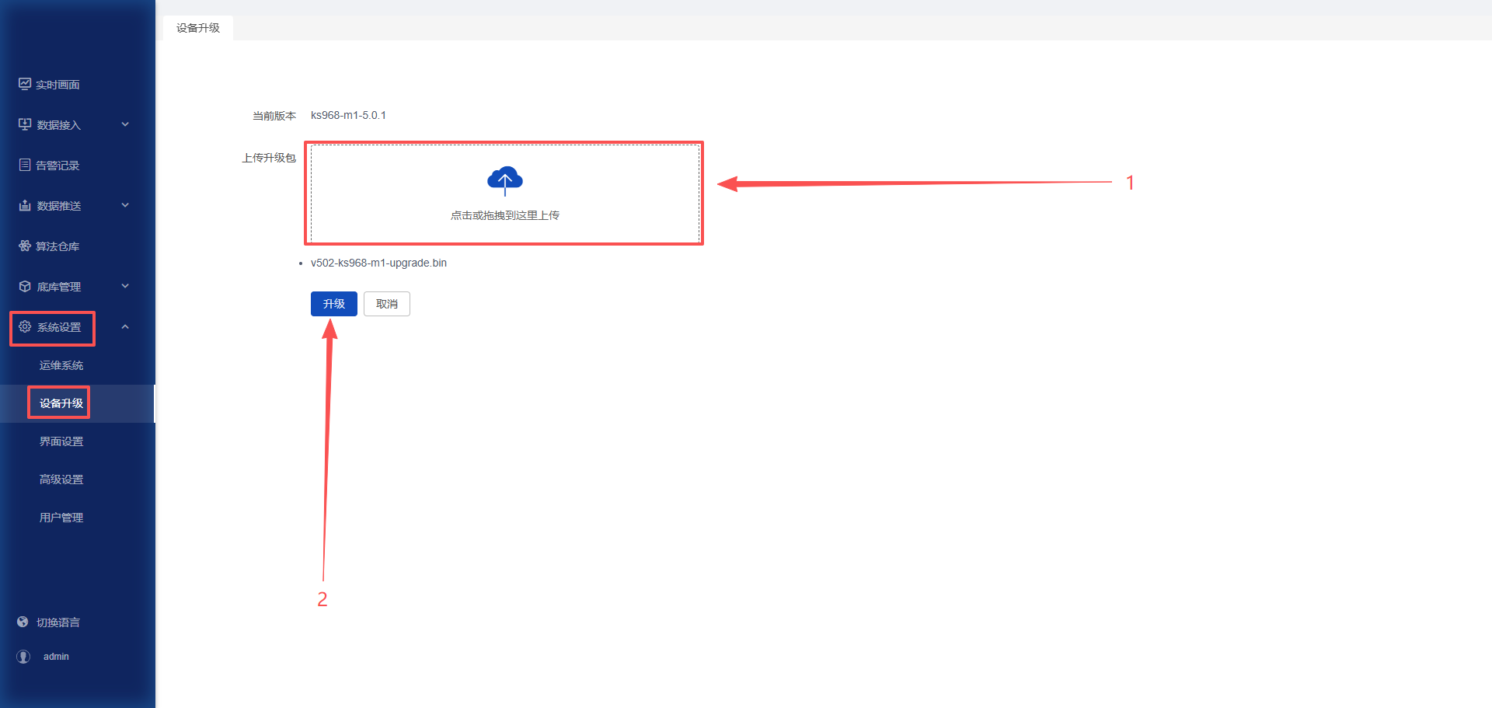Screen dimensions: 1492x708
Task: Click the 数据接入 menu label
Action: 59,125
